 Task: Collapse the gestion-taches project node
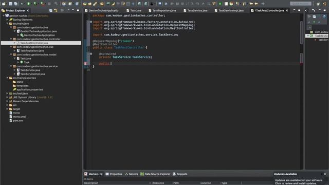4,15
